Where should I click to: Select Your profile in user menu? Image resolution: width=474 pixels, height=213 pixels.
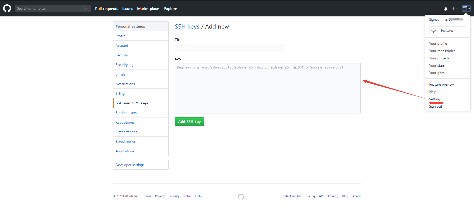point(448,43)
